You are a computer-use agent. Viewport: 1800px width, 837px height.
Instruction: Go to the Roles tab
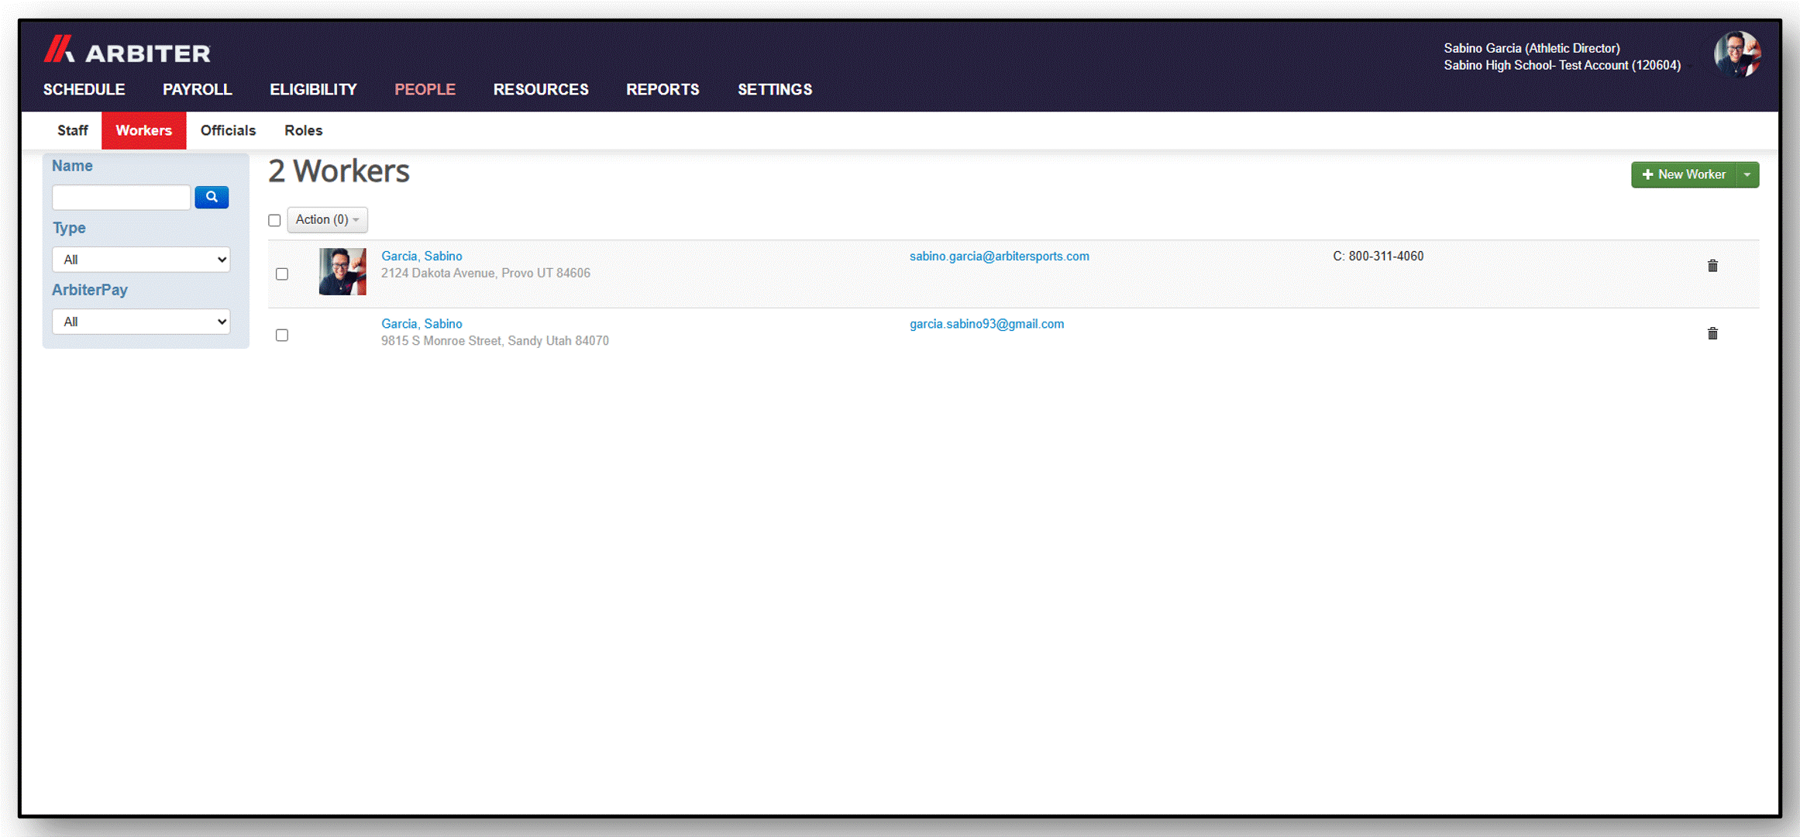[303, 130]
